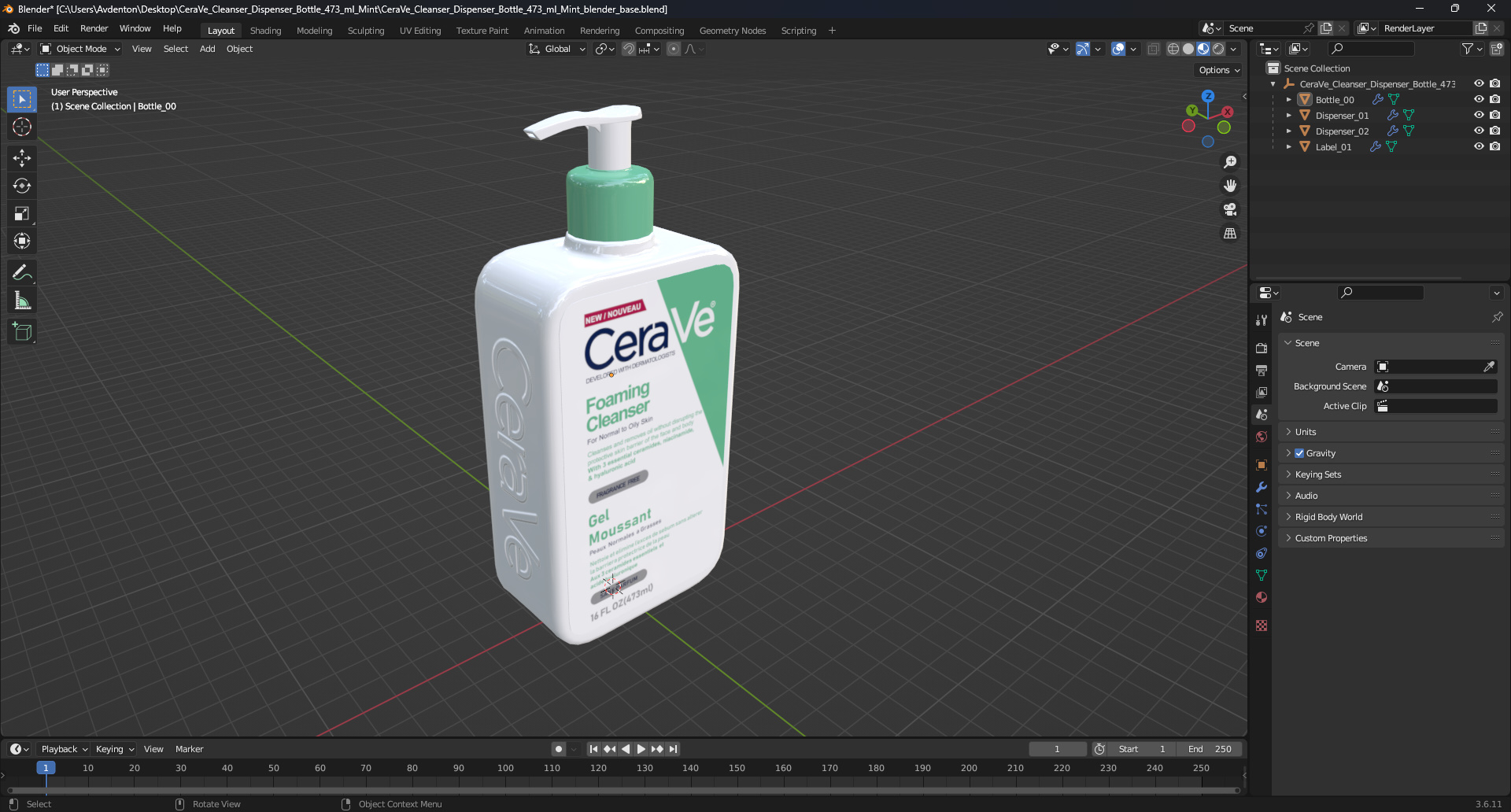Click the Zoom viewport icon
1511x812 pixels.
point(1230,162)
